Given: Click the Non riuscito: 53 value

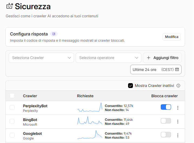Looking at the screenshot, I should point(117,138).
